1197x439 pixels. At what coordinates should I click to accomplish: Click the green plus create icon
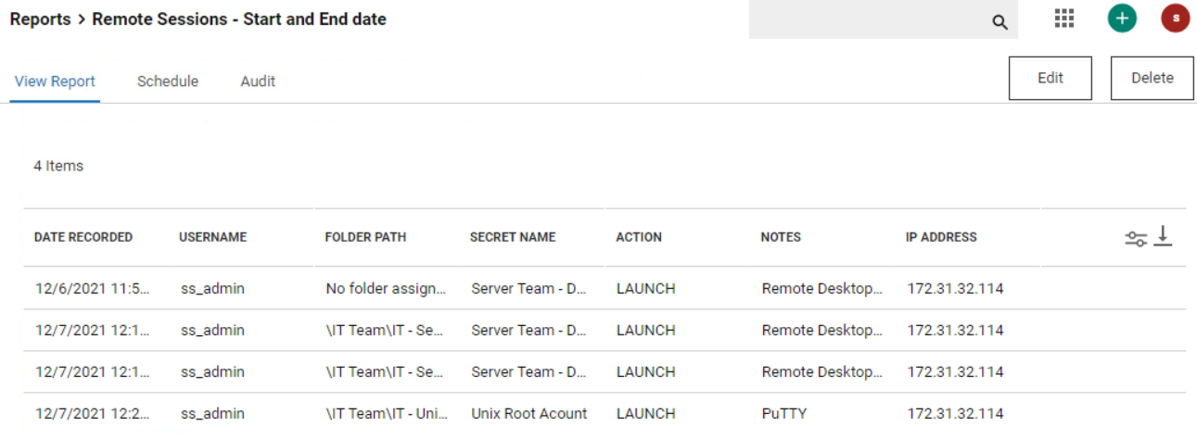pyautogui.click(x=1122, y=19)
